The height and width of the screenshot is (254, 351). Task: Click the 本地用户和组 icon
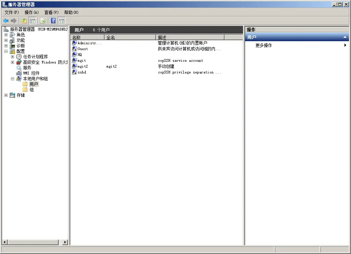19,79
